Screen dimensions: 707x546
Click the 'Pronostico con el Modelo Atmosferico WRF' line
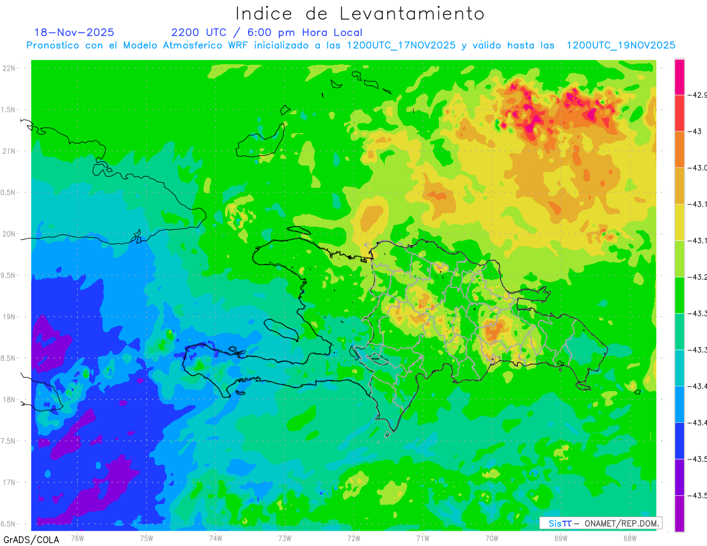[x=351, y=45]
